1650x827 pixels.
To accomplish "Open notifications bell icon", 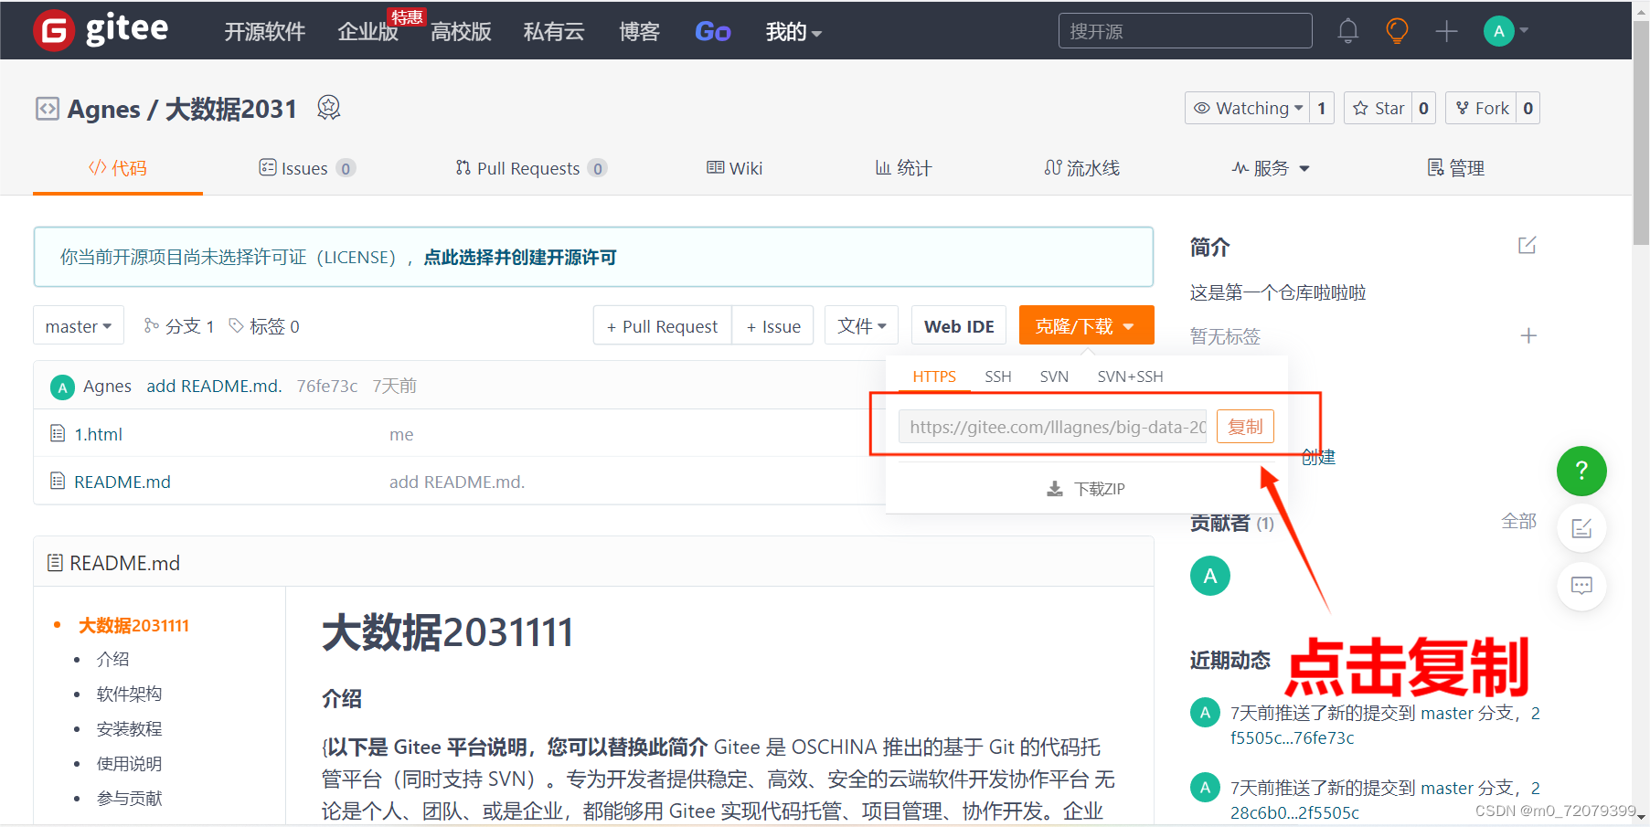I will 1347,31.
